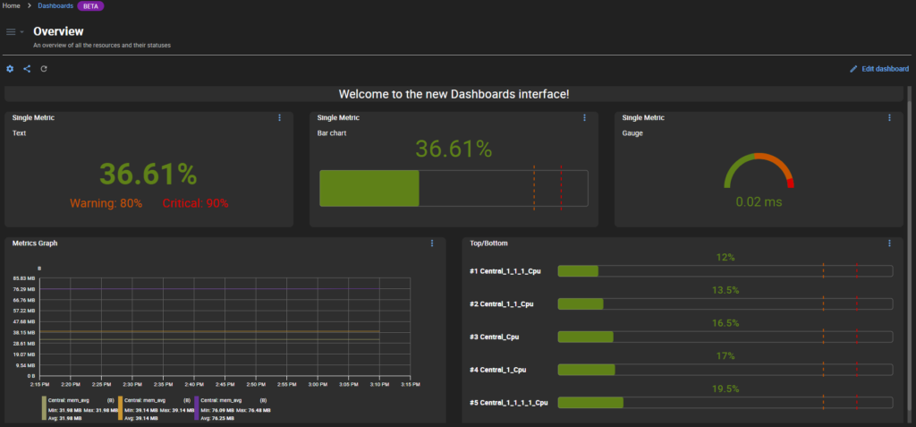
Task: Open dashboard settings gear icon
Action: pos(10,69)
